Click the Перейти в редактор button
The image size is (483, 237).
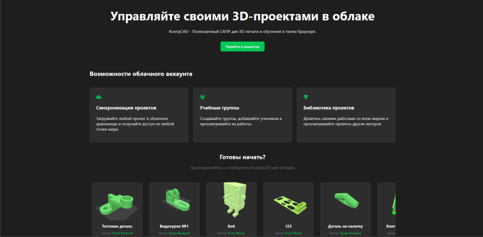[x=243, y=47]
